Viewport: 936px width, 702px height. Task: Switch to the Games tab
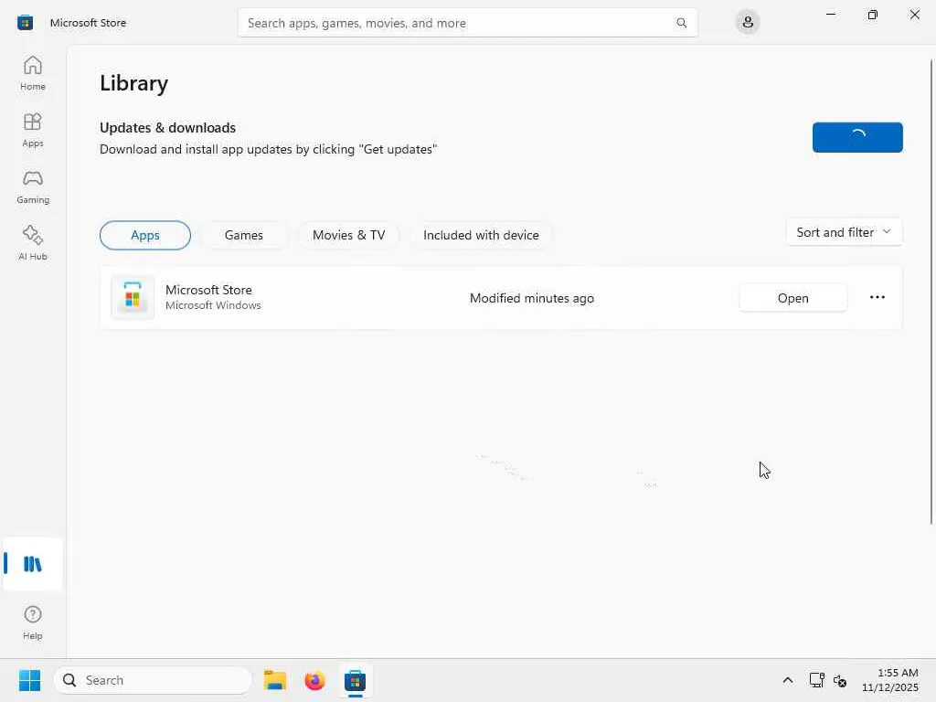[x=243, y=235]
